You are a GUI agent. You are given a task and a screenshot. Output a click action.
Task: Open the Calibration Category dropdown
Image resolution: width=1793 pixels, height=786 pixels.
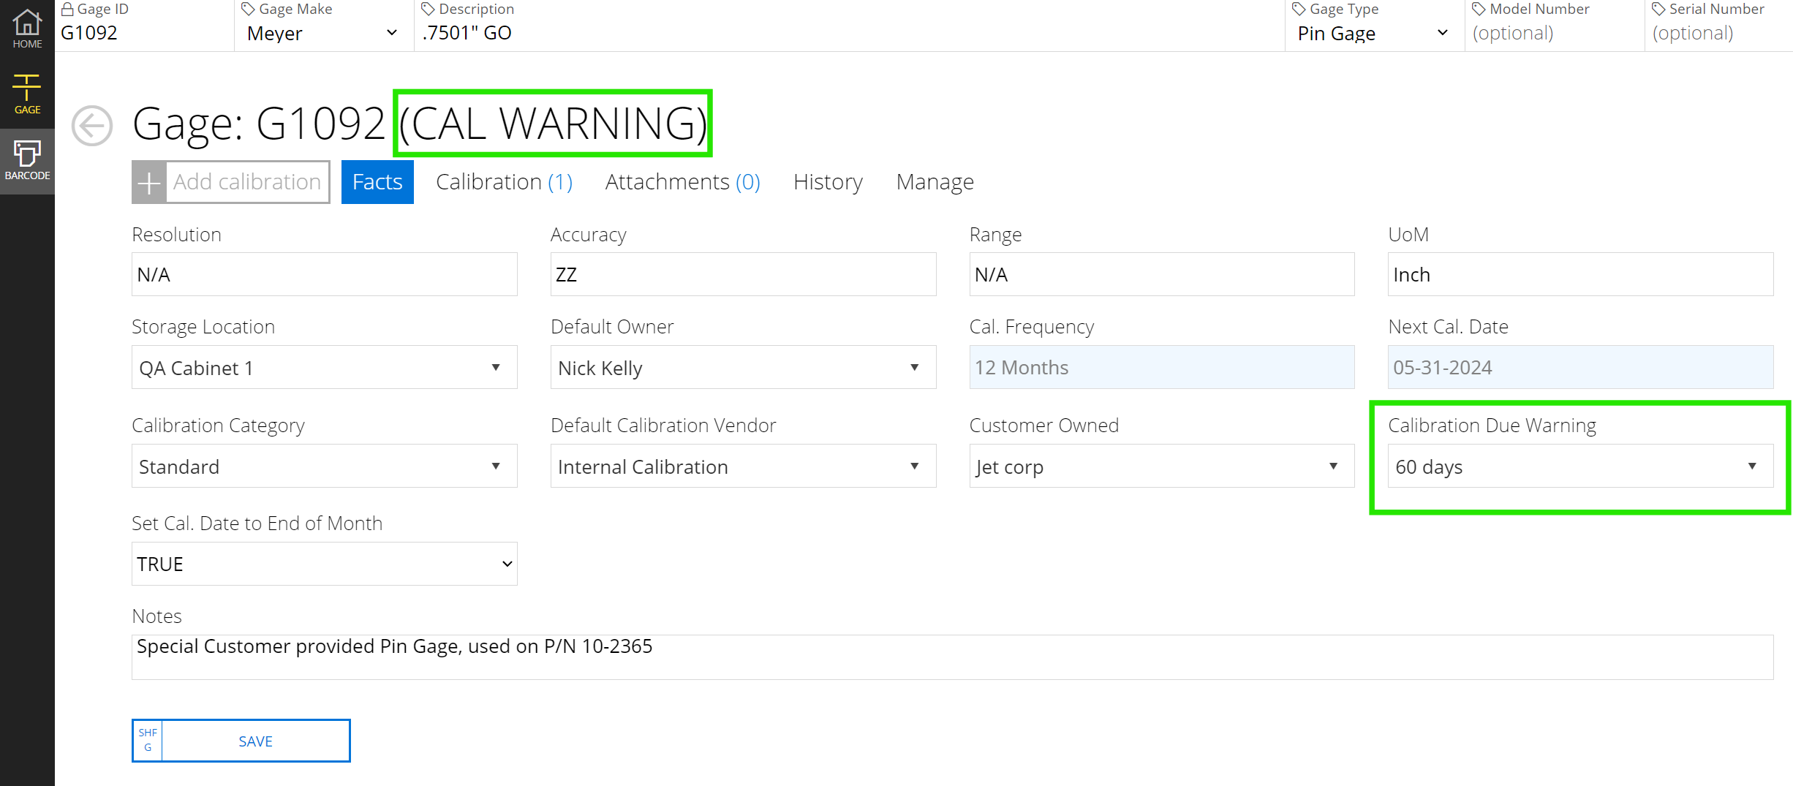click(x=325, y=466)
